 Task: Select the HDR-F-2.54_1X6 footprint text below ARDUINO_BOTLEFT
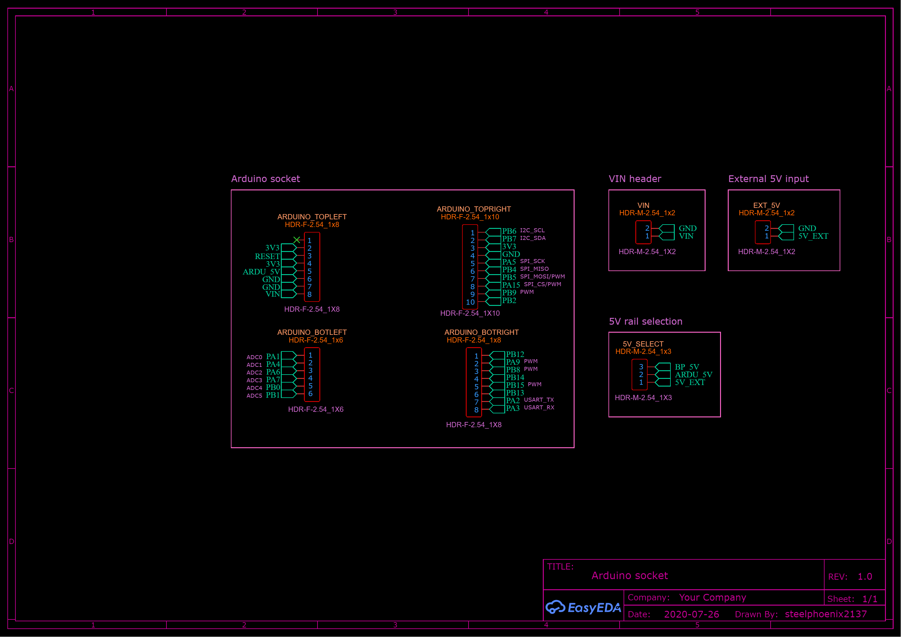[x=316, y=409]
